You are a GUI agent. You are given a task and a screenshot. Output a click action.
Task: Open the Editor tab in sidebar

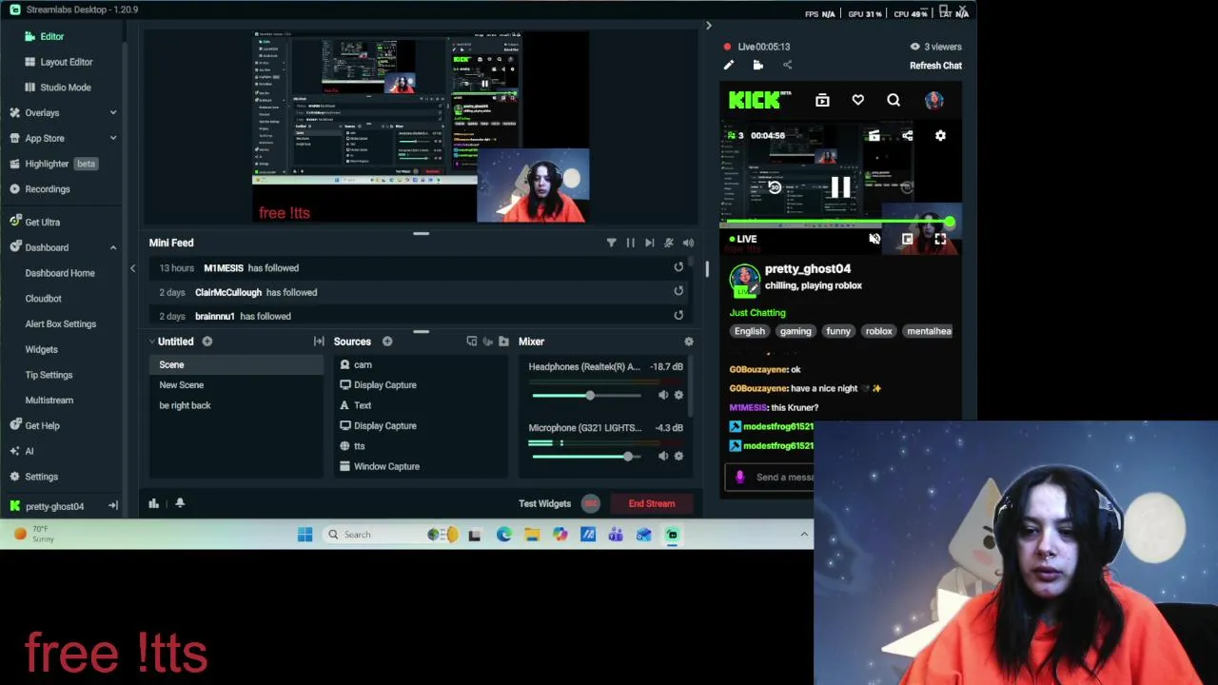(52, 36)
